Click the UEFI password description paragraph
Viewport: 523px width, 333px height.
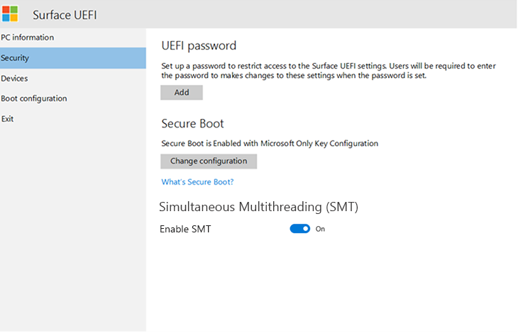[329, 70]
